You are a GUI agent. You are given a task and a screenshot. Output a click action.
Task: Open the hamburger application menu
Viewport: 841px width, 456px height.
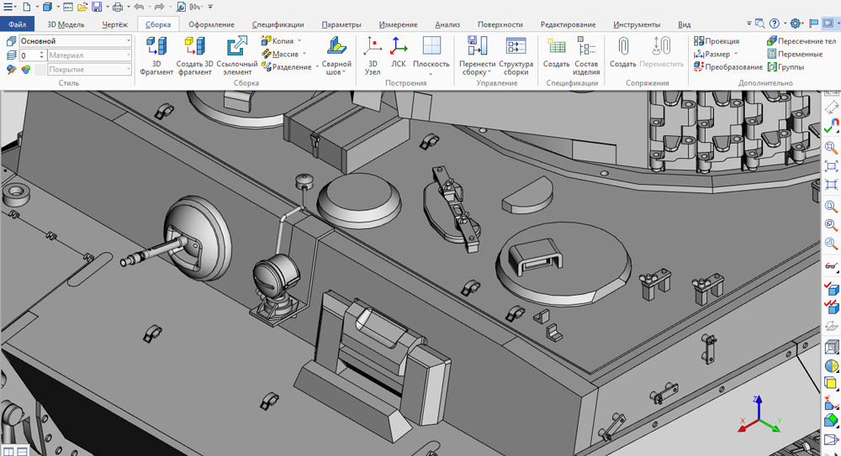(x=8, y=7)
